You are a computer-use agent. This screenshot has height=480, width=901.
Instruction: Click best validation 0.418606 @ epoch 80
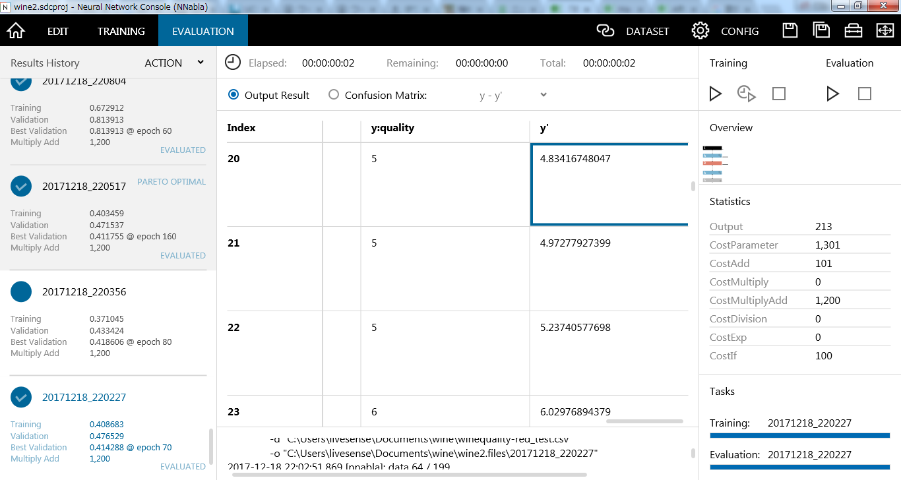(x=131, y=342)
